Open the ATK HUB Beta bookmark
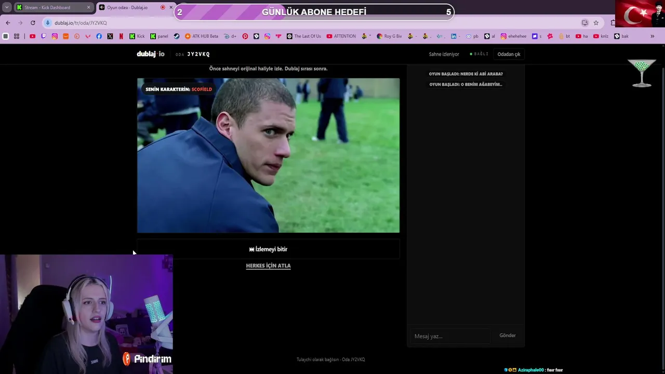665x374 pixels. 202,36
